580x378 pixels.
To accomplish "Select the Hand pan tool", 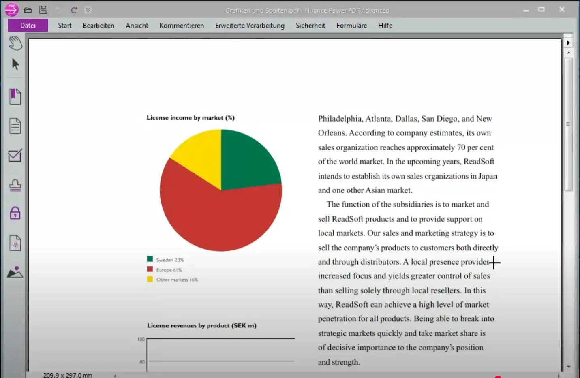I will click(15, 43).
